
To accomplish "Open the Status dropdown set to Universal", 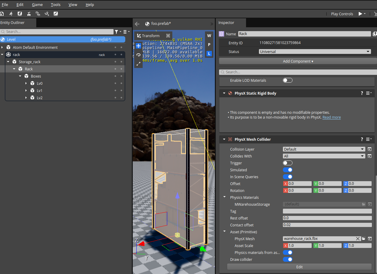I will (x=315, y=52).
